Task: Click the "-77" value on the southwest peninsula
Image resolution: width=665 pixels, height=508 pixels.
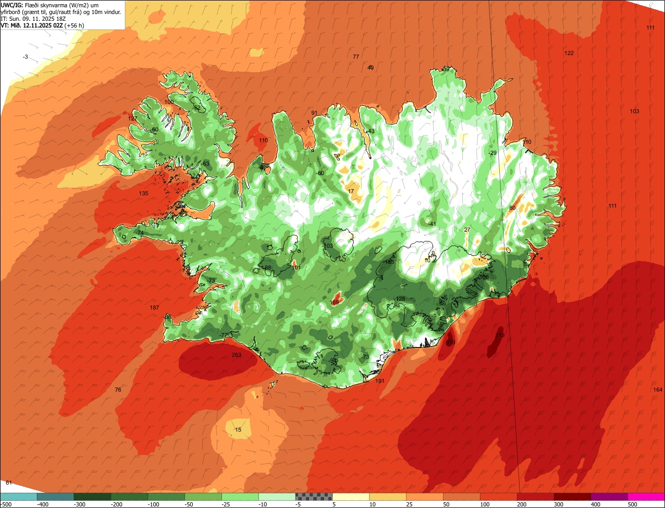Action: point(223,335)
